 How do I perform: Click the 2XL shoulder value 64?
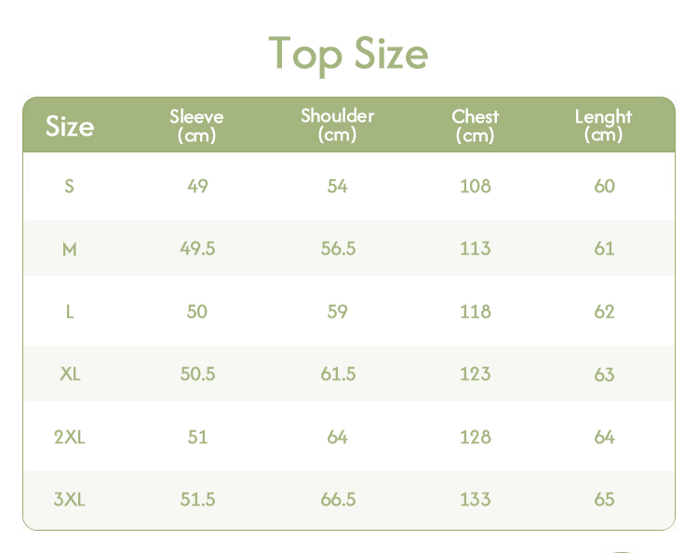(x=337, y=437)
